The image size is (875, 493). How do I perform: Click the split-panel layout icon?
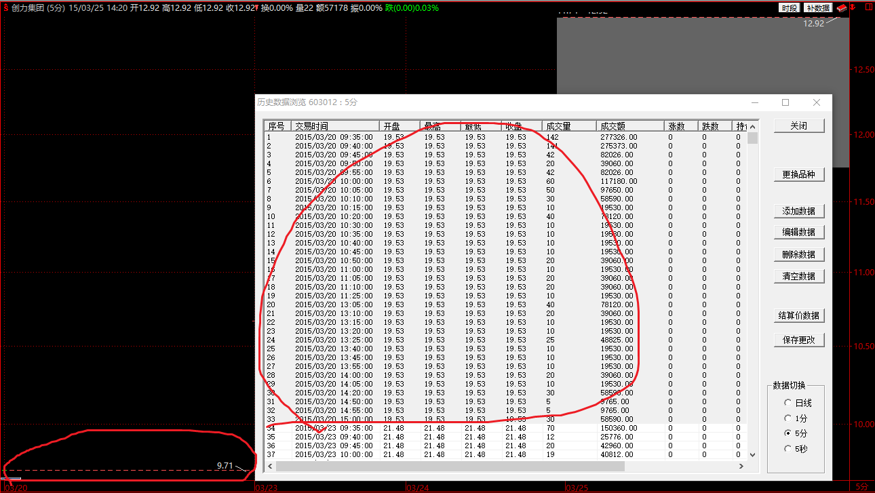click(868, 7)
